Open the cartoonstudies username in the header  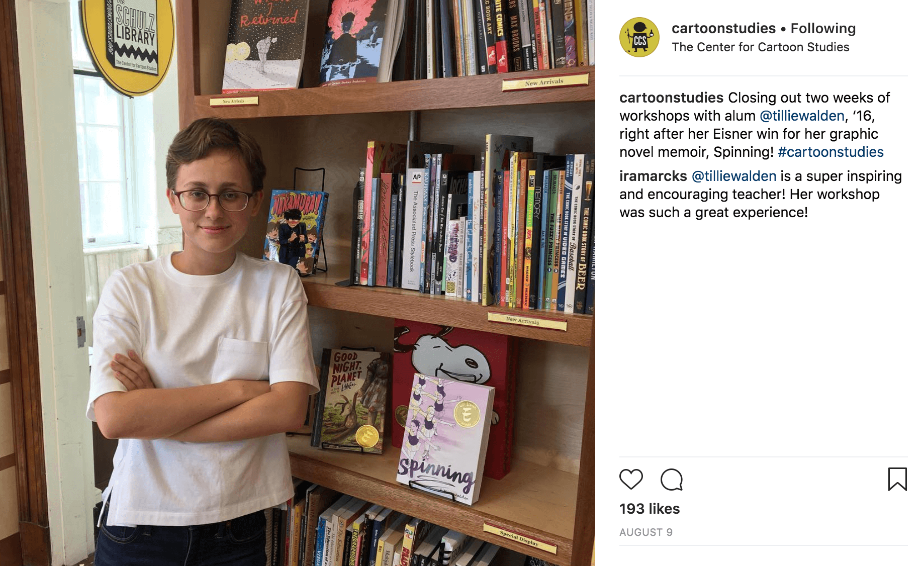tap(723, 28)
